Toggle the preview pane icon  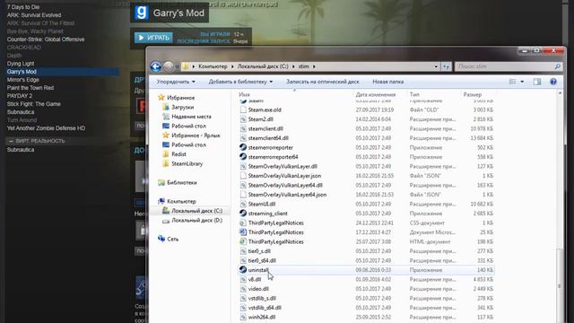537,82
